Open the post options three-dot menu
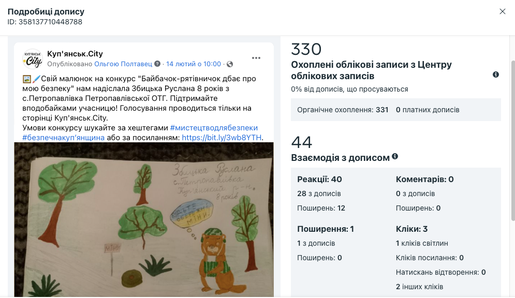The width and height of the screenshot is (515, 298). pyautogui.click(x=256, y=58)
